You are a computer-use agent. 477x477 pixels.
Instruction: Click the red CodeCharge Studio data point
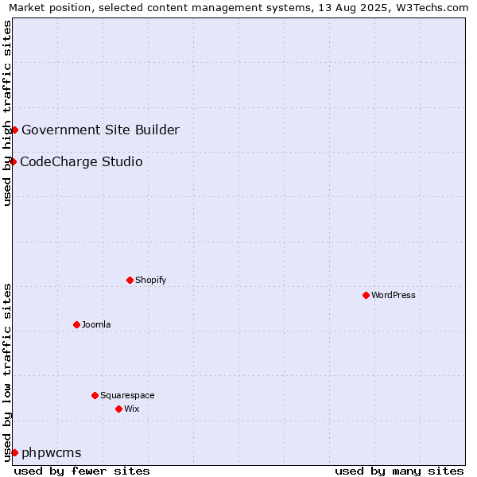pyautogui.click(x=13, y=161)
